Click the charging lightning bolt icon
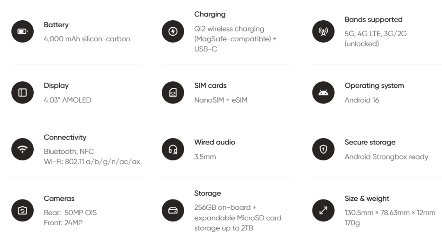Screen dimensions: 442x243 click(x=173, y=31)
